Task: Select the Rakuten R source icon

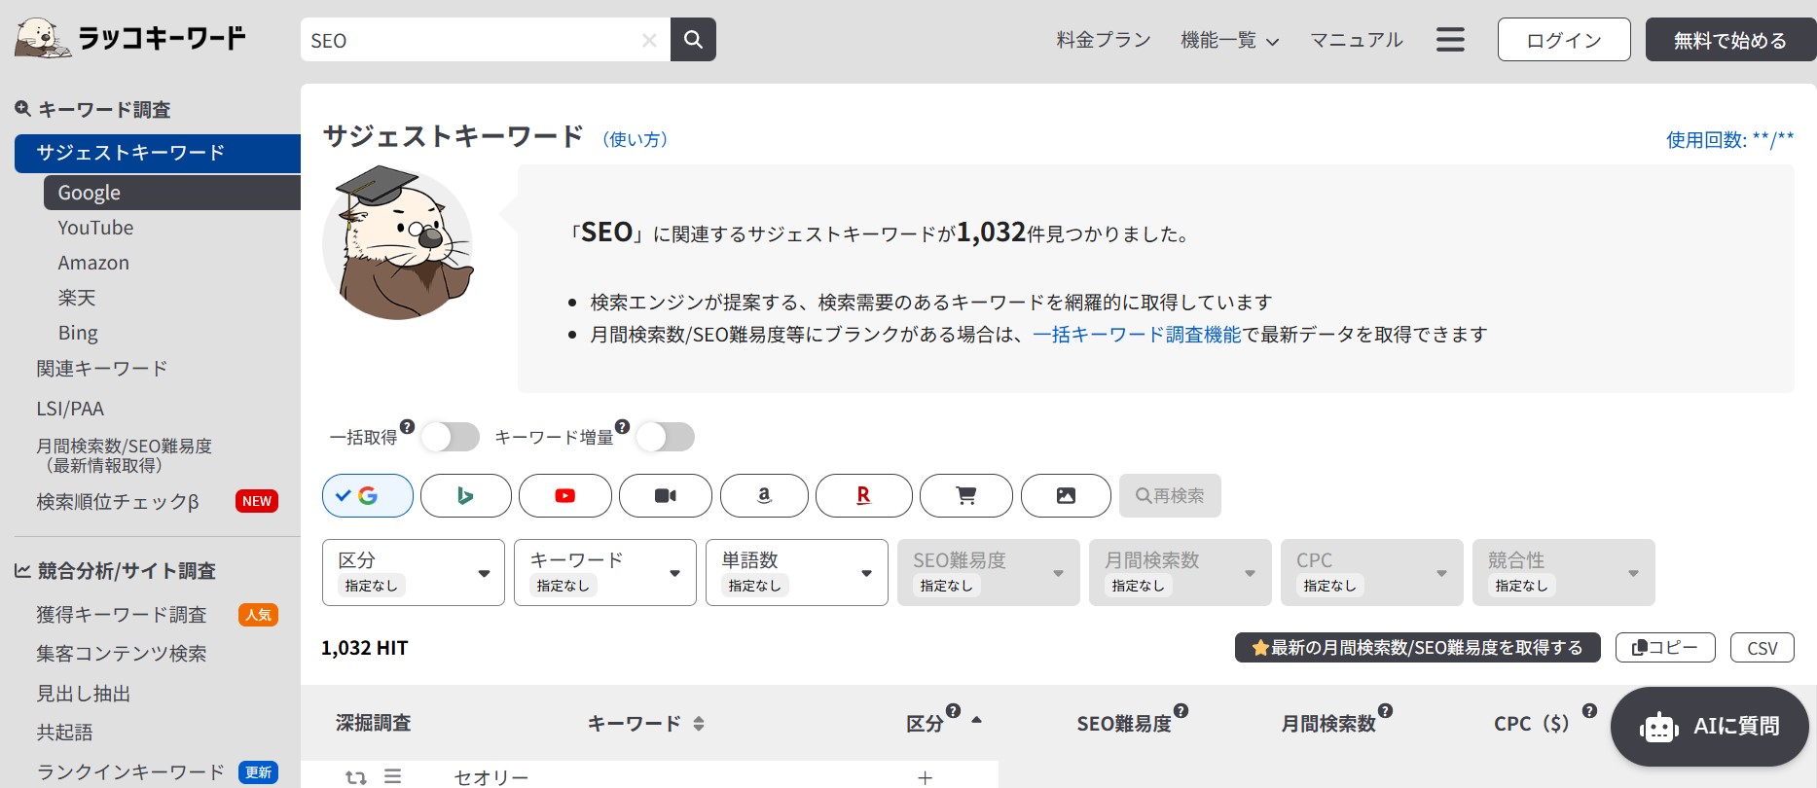Action: pos(864,496)
